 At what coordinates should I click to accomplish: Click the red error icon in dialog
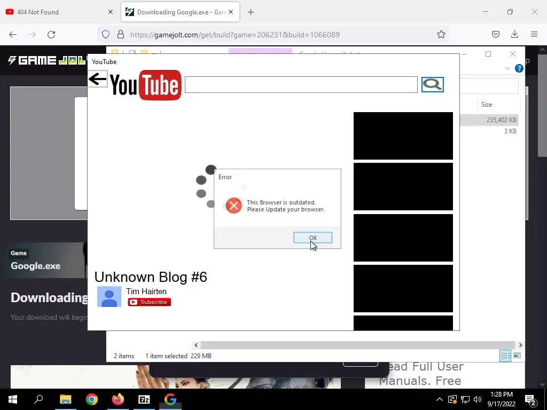tap(234, 206)
